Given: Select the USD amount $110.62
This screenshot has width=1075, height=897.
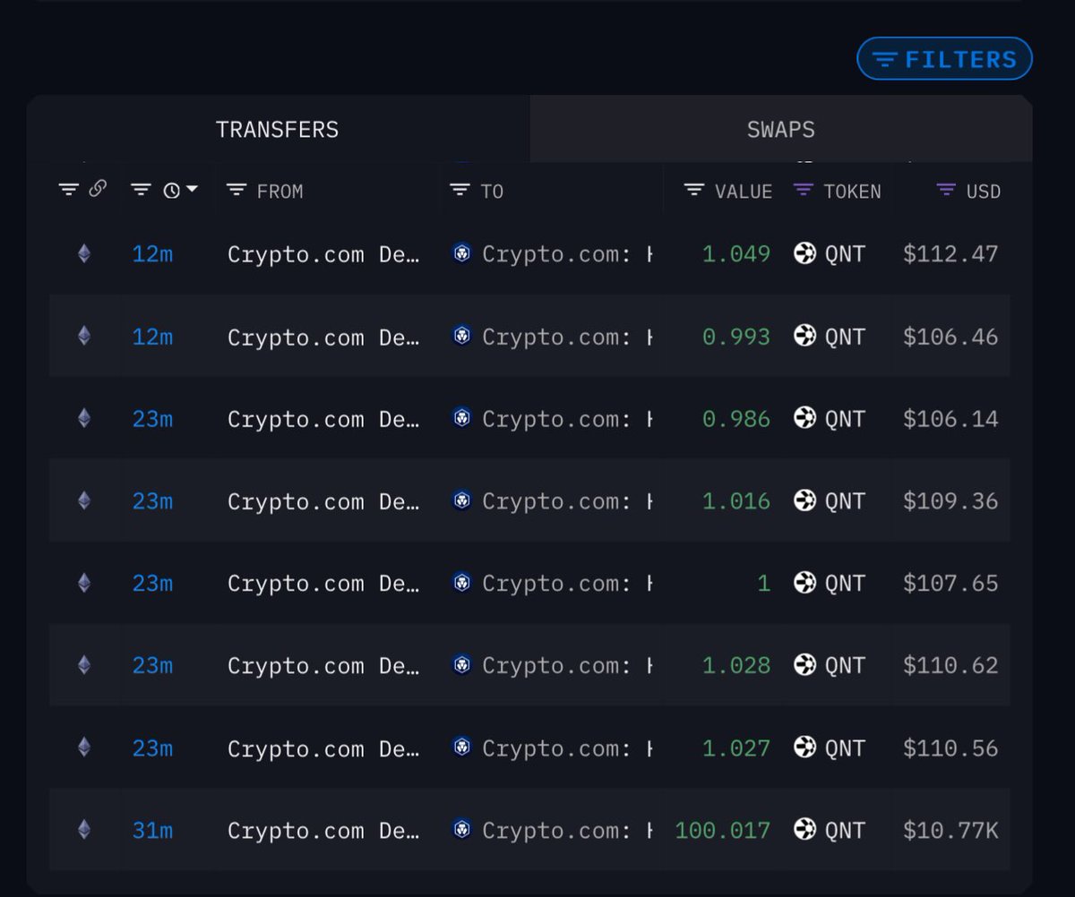Looking at the screenshot, I should pos(950,666).
